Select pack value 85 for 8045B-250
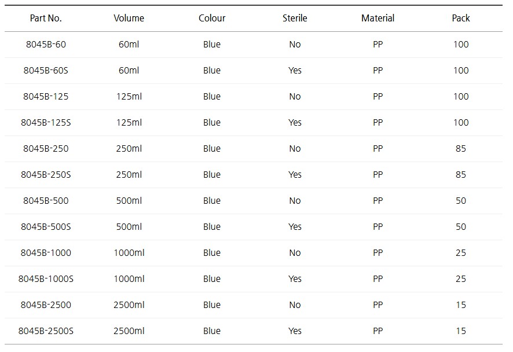The image size is (513, 352). pos(461,149)
